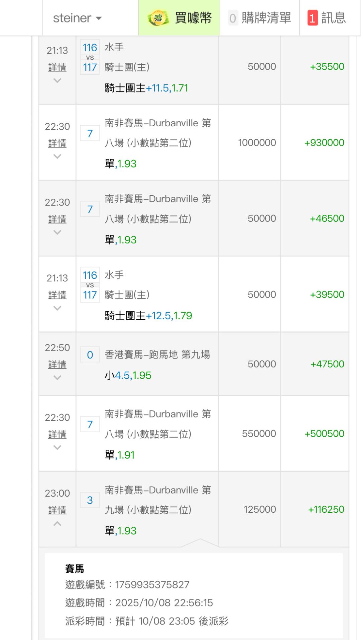The image size is (361, 640).
Task: Click bet option 騎士團主+12.5,1.79
Action: point(148,316)
